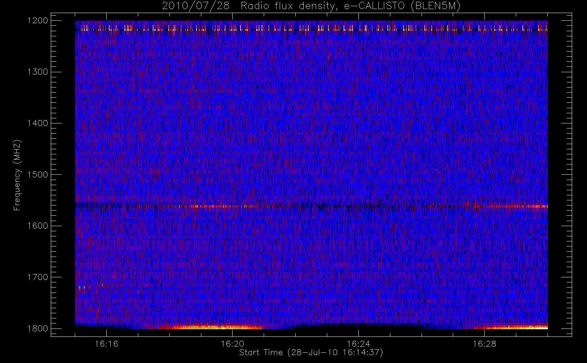
Task: Click the 1200 frequency tick label
Action: click(x=38, y=21)
